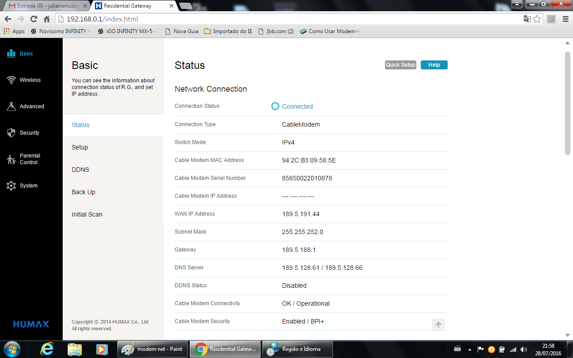This screenshot has width=573, height=358.
Task: Click the Quick Setup button
Action: coord(401,65)
